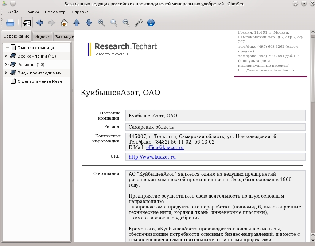315x246 pixels.
Task: Select the Виды производимых entry
Action: tap(42, 73)
